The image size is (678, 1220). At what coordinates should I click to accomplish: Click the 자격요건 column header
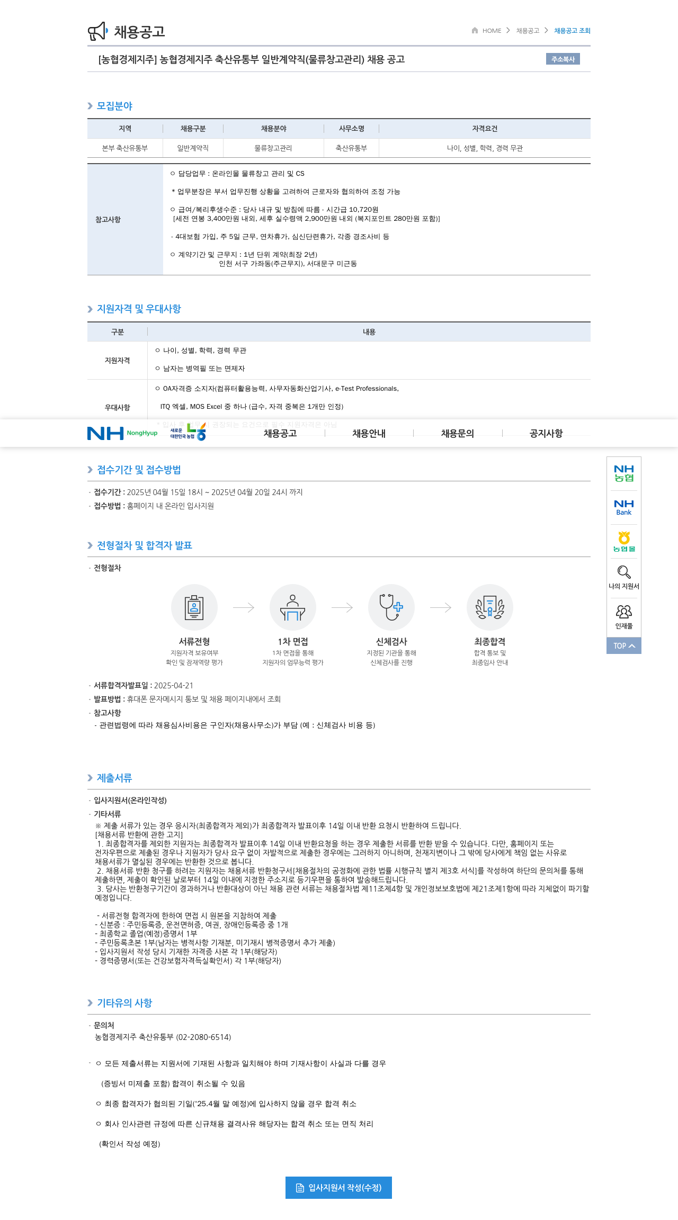pos(485,129)
